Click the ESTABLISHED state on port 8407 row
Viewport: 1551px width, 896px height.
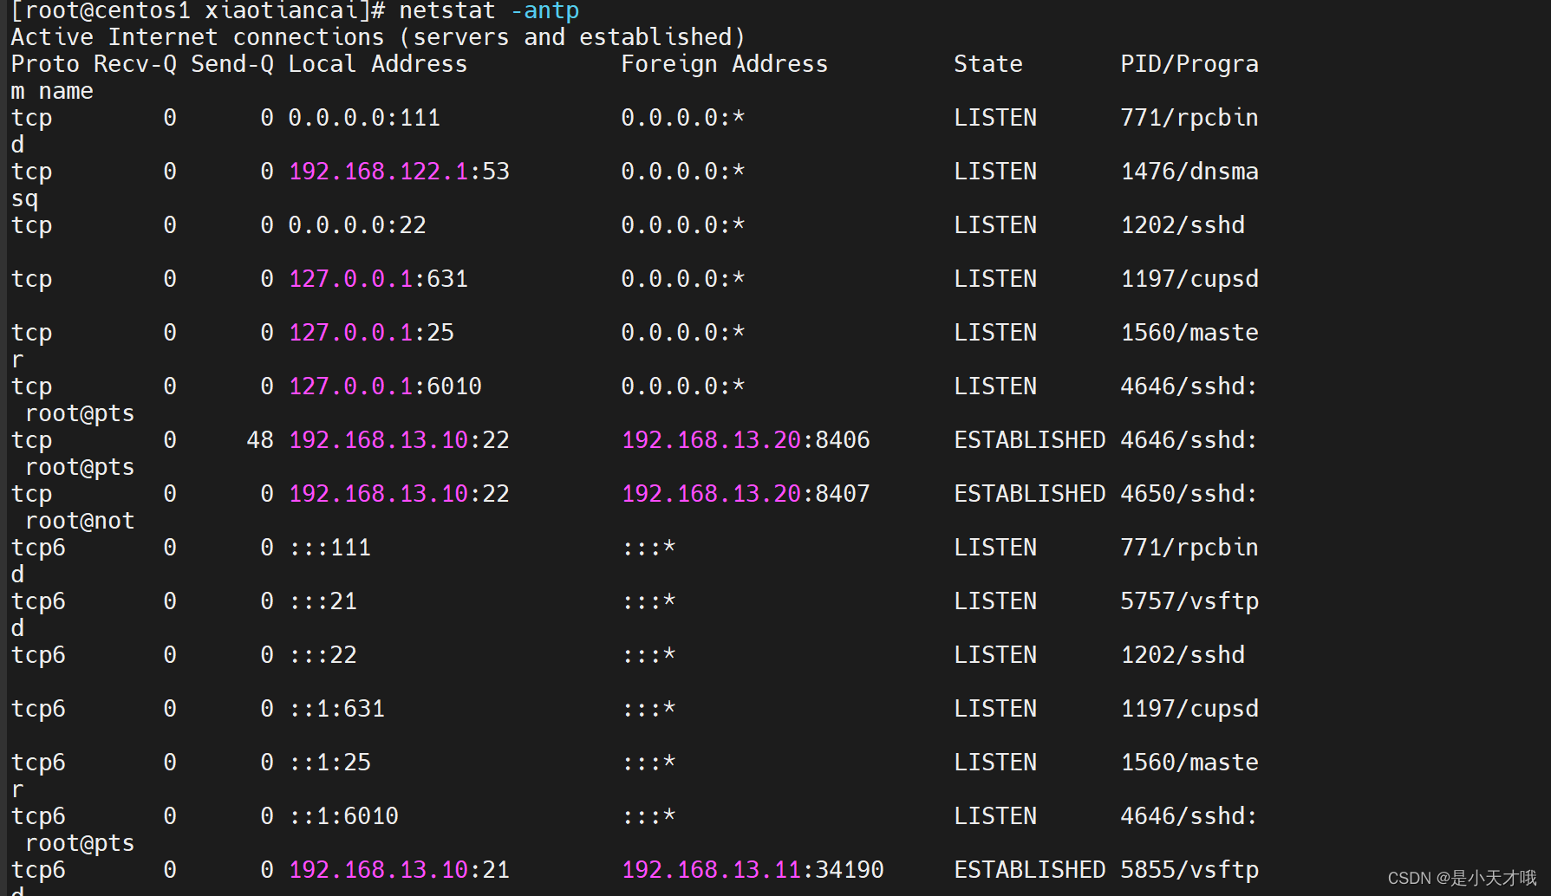pyautogui.click(x=1029, y=493)
